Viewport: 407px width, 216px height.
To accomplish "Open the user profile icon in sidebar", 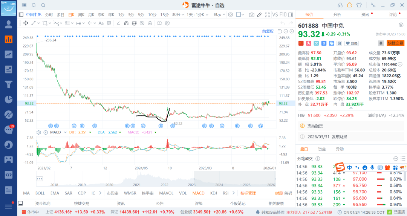I will pos(9,24).
